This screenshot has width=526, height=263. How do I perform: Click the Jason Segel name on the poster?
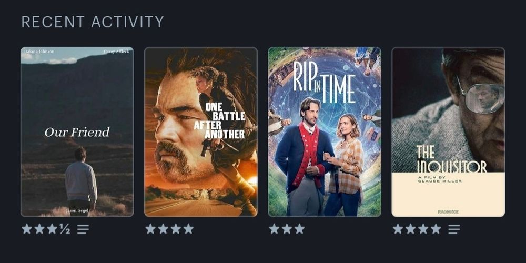click(77, 211)
